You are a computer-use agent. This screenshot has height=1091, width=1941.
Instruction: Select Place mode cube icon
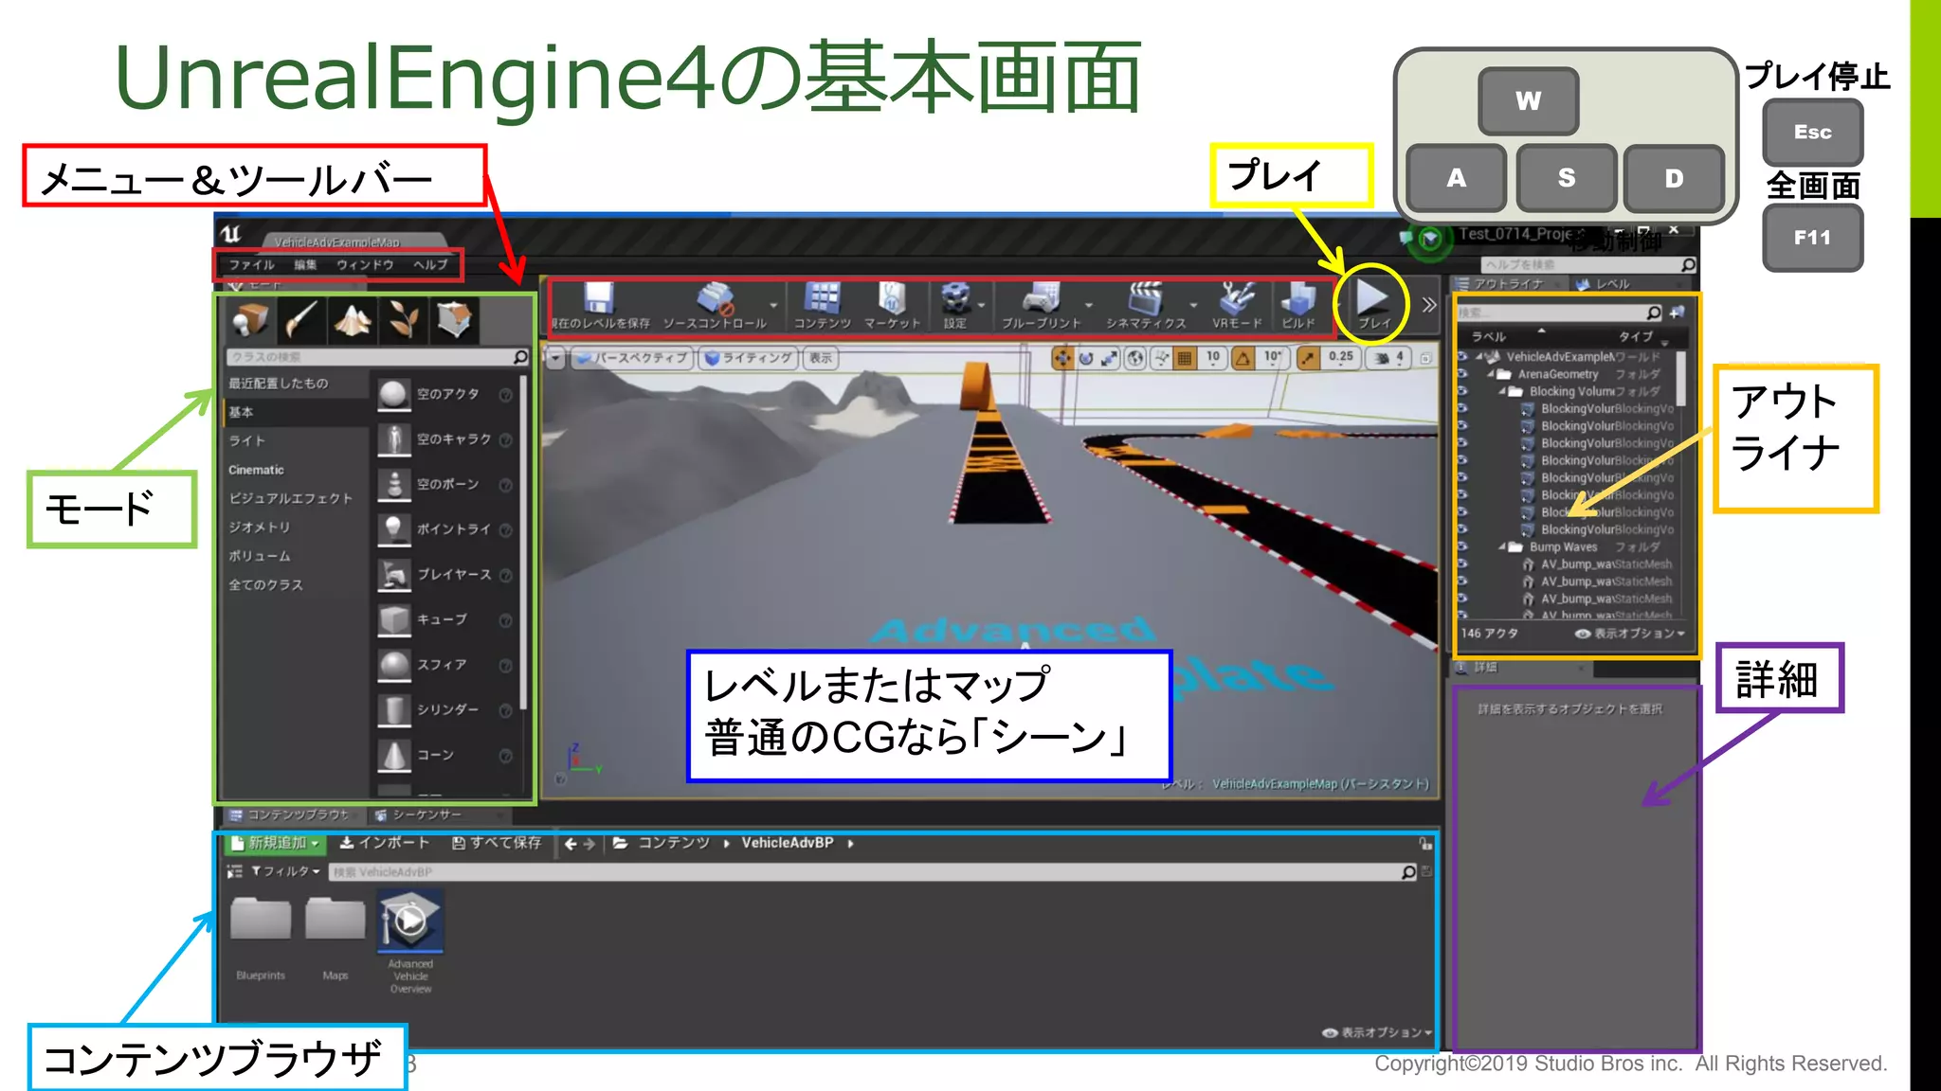tap(250, 320)
